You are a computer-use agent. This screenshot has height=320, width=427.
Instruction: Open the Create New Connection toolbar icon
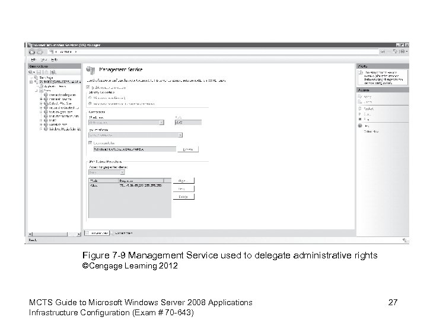click(x=31, y=72)
